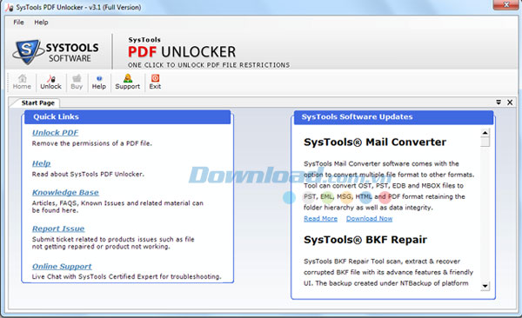This screenshot has width=522, height=318.
Task: Click the Quick Links panel header
Action: [x=128, y=117]
